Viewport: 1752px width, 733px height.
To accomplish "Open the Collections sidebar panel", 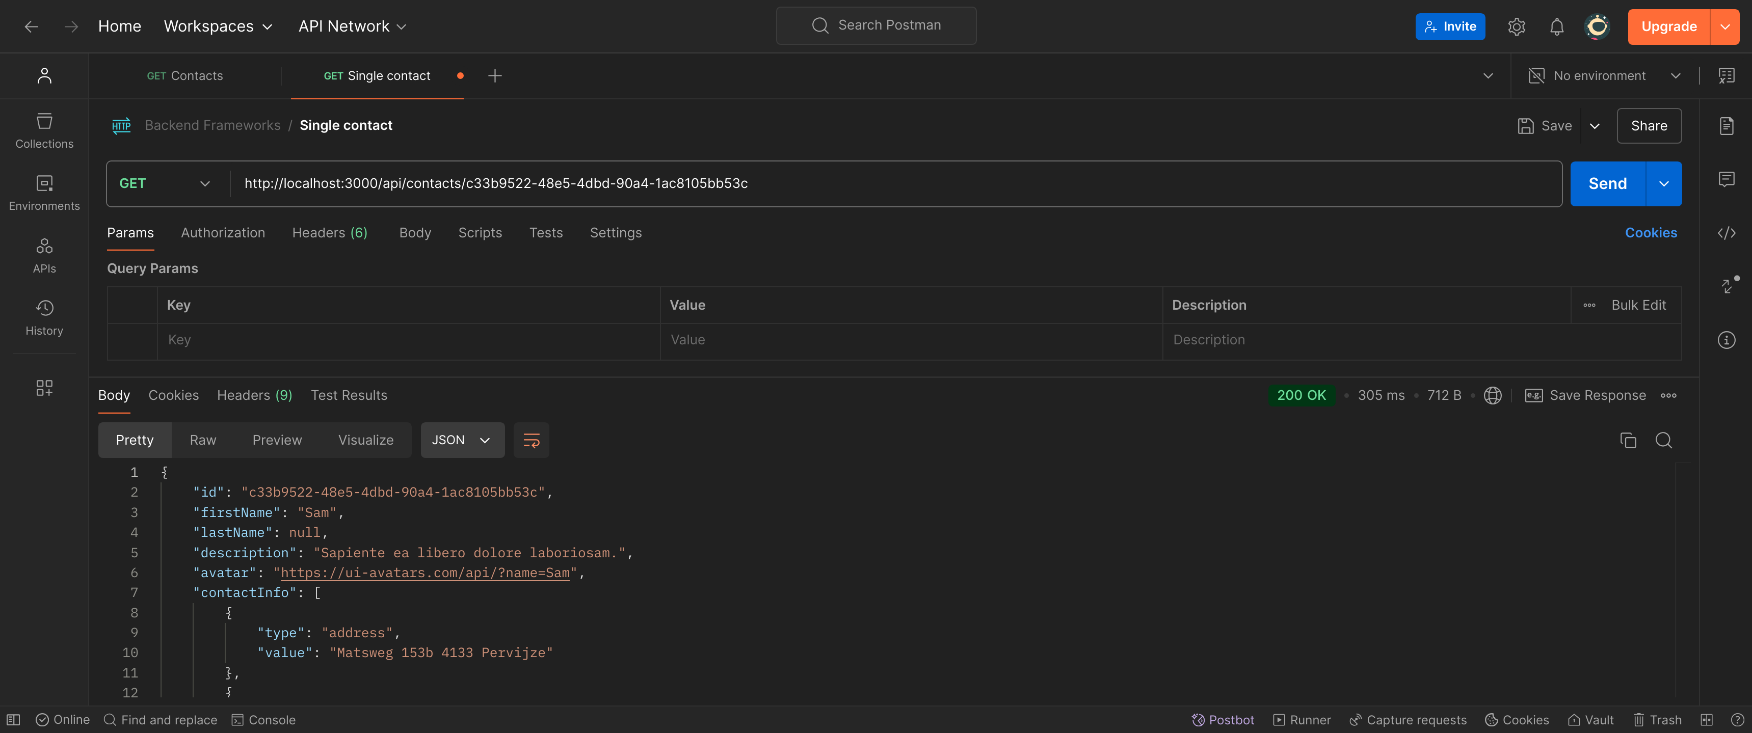I will pyautogui.click(x=44, y=130).
